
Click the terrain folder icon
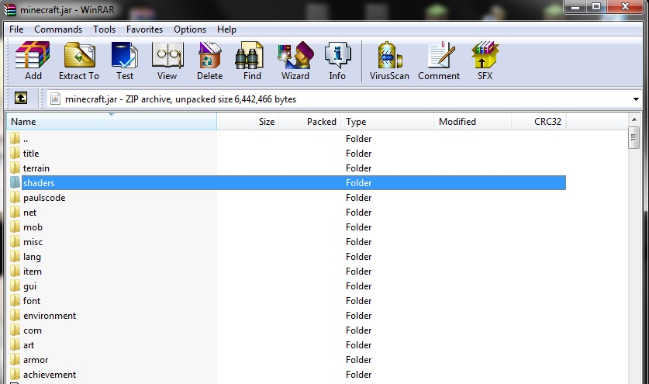point(15,168)
